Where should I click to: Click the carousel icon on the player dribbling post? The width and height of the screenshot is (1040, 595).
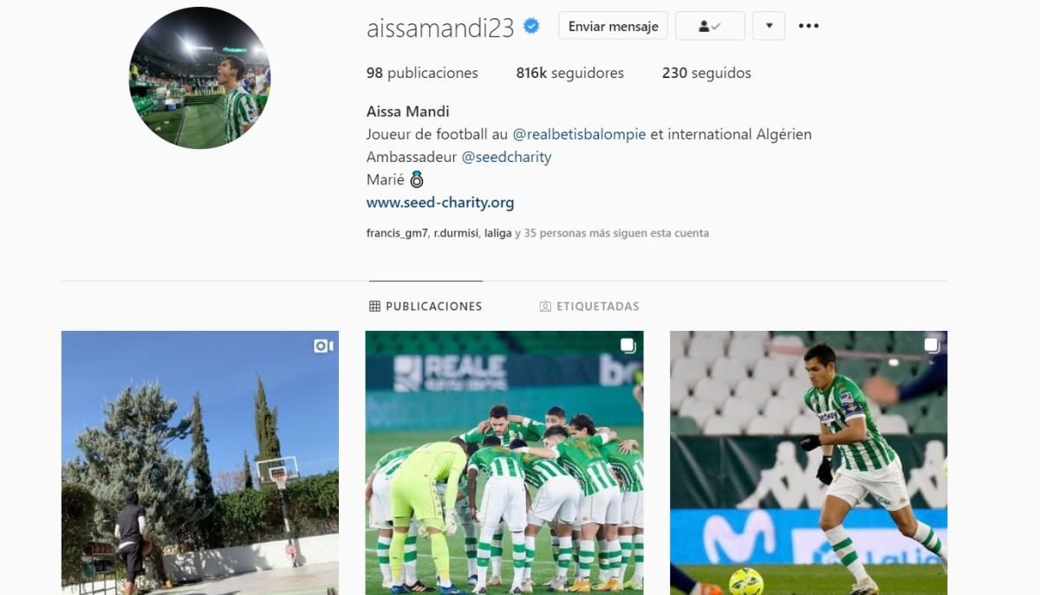pyautogui.click(x=932, y=346)
